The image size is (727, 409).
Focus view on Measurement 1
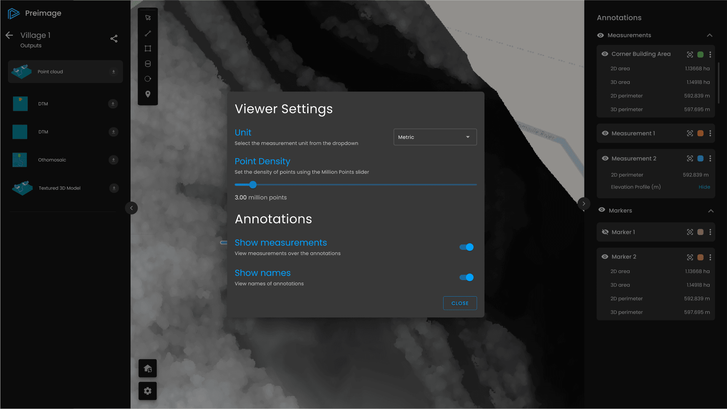coord(690,134)
